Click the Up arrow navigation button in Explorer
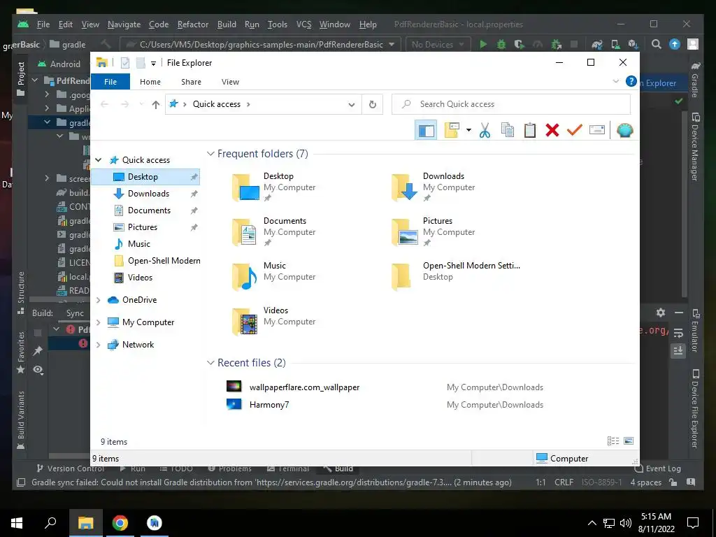 (x=156, y=105)
